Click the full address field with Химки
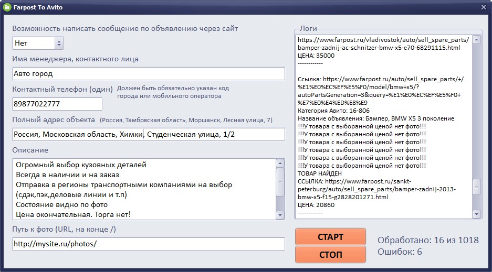This screenshot has height=272, width=492. point(149,134)
